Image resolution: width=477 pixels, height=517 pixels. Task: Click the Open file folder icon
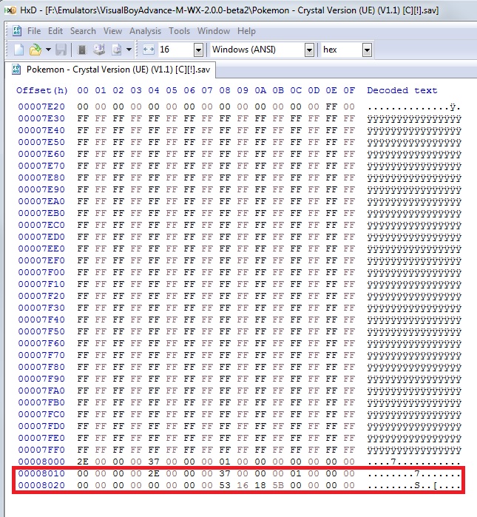[x=34, y=50]
